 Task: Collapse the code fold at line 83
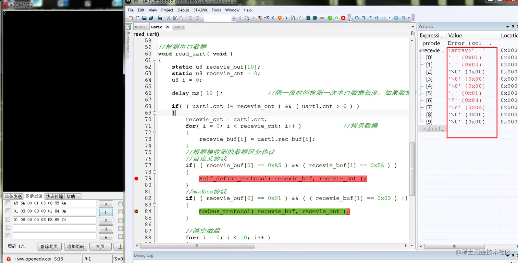(155, 205)
